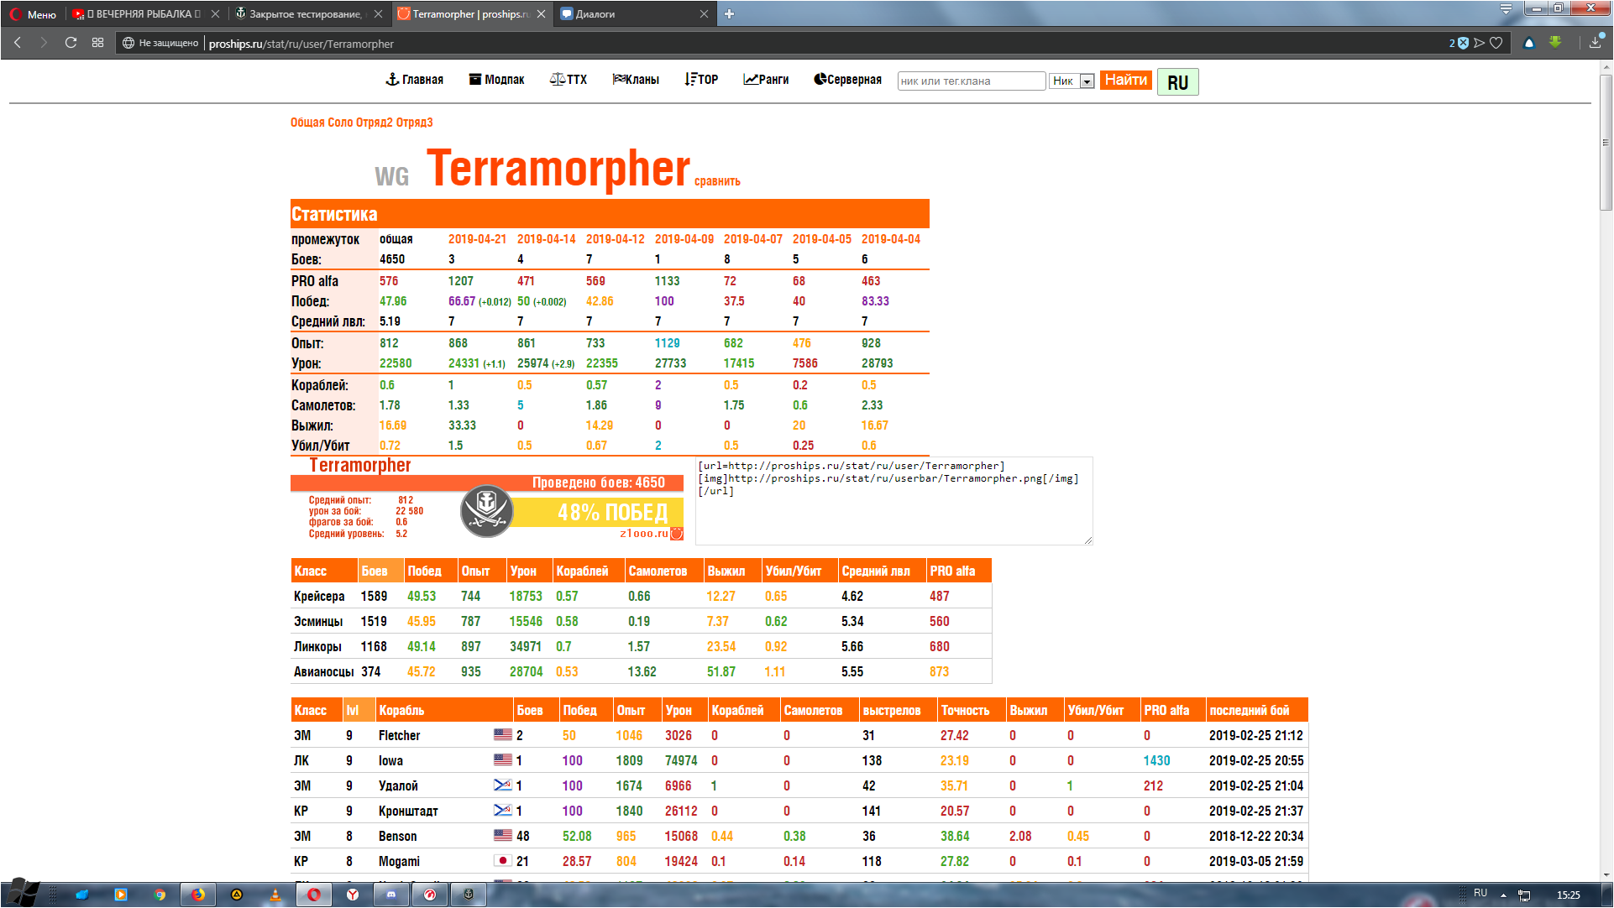Add page to bookmarks with heart icon

1496,43
